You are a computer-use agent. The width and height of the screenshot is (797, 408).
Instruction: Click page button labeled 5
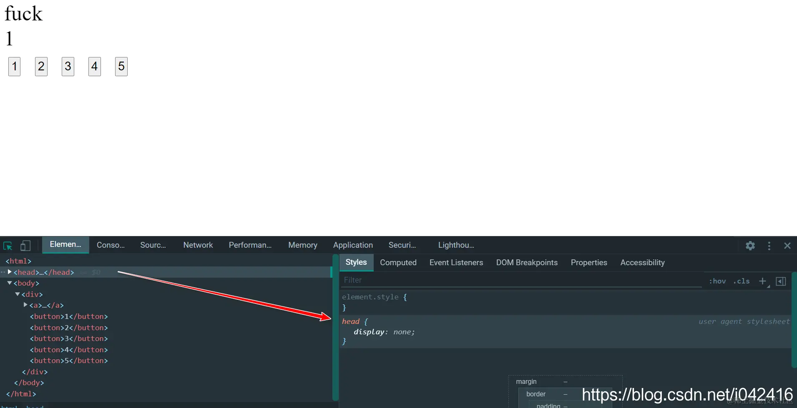(x=121, y=67)
